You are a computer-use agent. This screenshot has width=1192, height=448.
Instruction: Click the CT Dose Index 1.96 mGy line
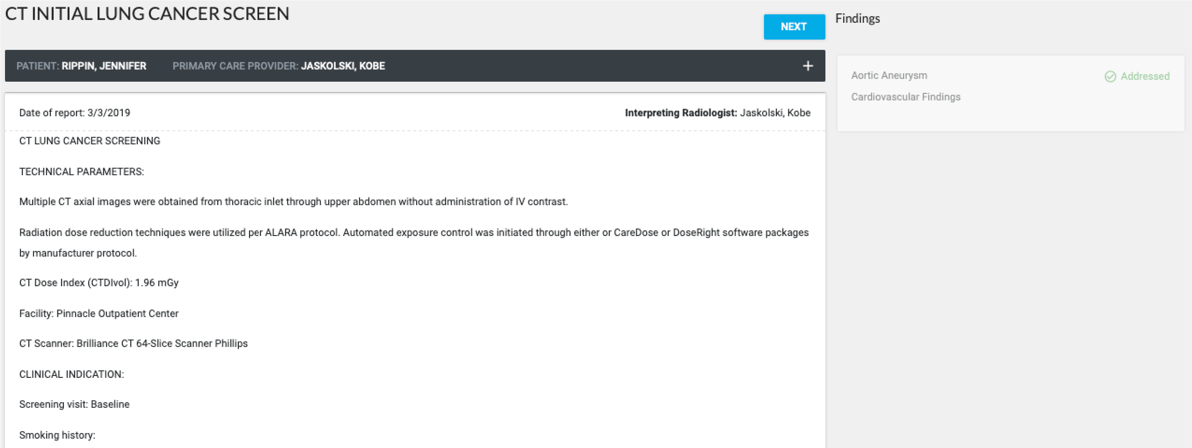(x=99, y=283)
